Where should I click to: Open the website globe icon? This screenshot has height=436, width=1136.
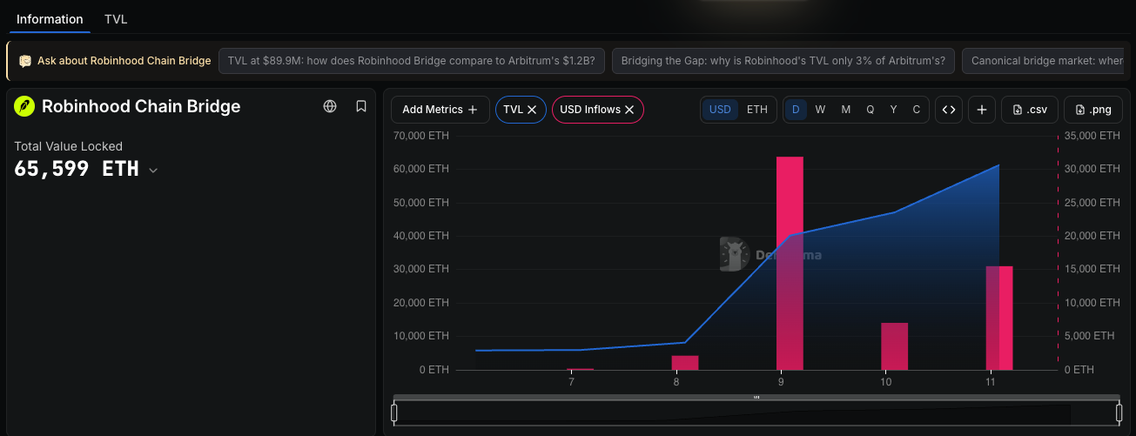pyautogui.click(x=330, y=106)
